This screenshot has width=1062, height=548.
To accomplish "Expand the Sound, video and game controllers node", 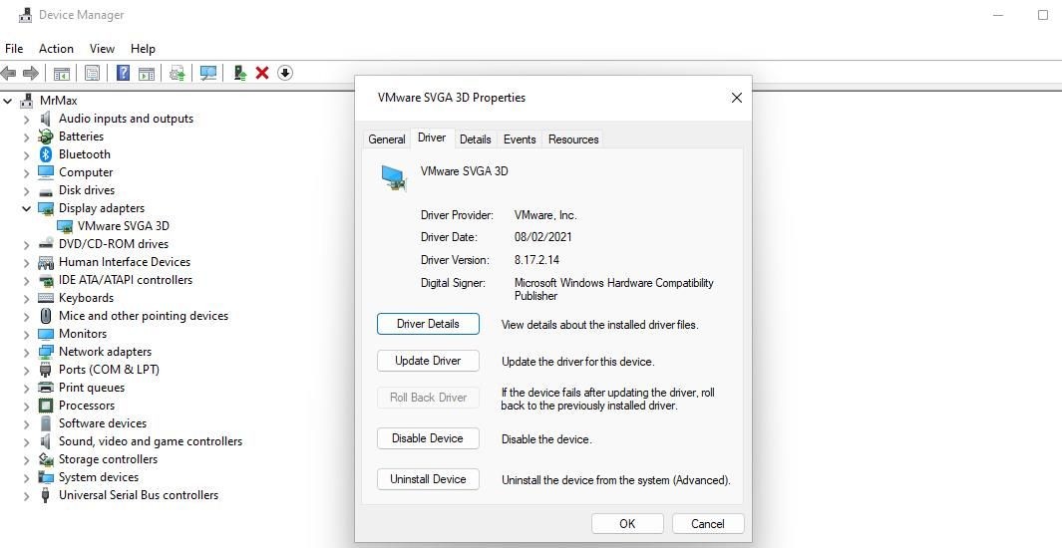I will pyautogui.click(x=26, y=441).
